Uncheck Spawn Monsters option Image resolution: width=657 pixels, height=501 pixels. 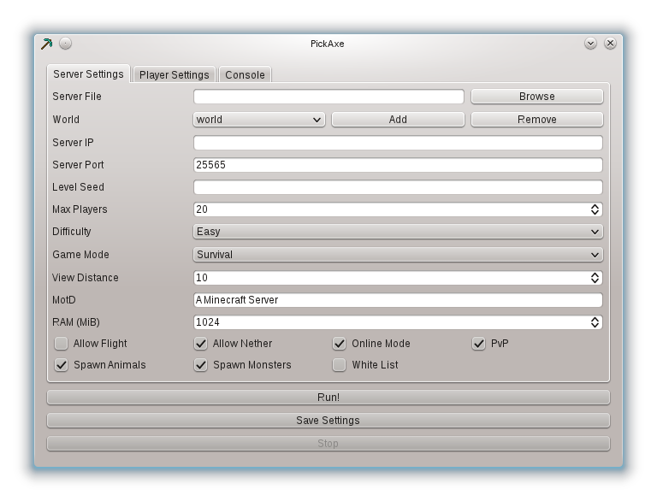[201, 365]
